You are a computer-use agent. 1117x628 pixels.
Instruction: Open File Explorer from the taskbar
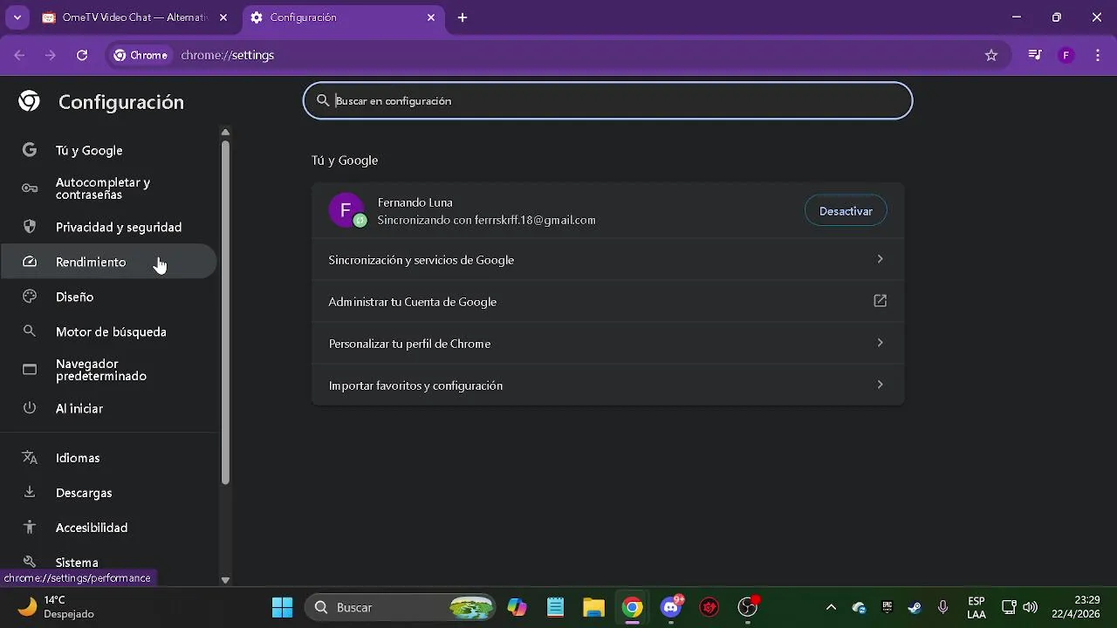pos(594,607)
